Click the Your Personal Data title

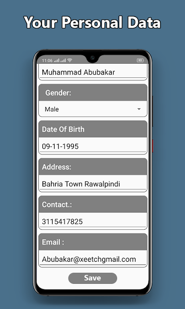(92, 22)
